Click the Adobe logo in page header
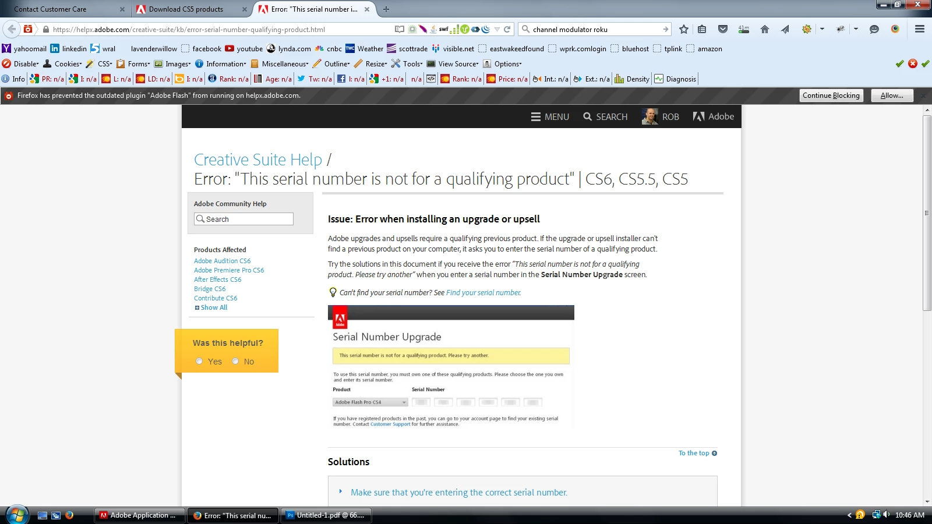The image size is (932, 524). 713,116
